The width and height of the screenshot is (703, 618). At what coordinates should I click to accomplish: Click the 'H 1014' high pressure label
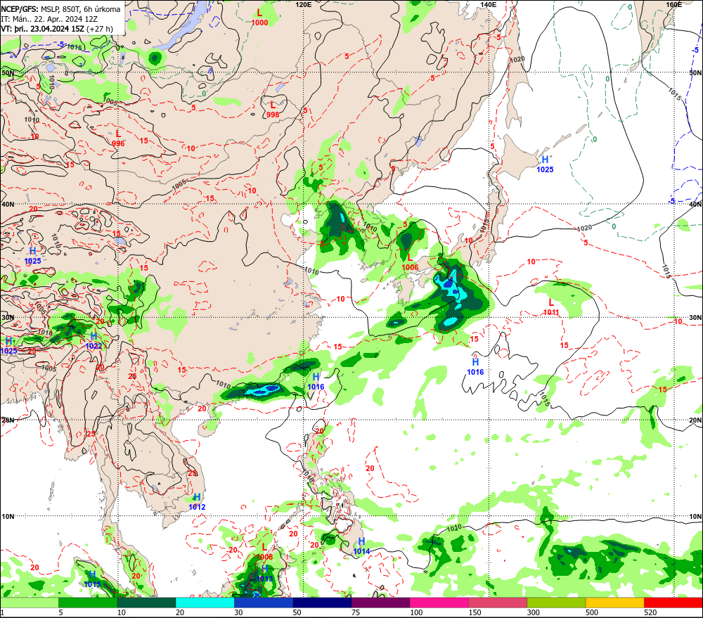[x=361, y=546]
